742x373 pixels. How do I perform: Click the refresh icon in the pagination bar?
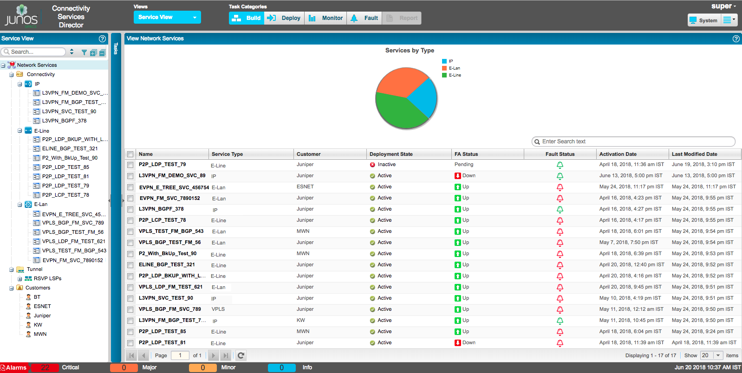[x=241, y=355]
